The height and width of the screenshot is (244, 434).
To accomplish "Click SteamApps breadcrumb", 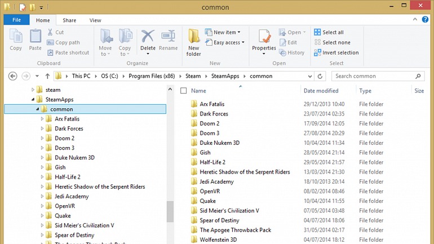I will (225, 76).
